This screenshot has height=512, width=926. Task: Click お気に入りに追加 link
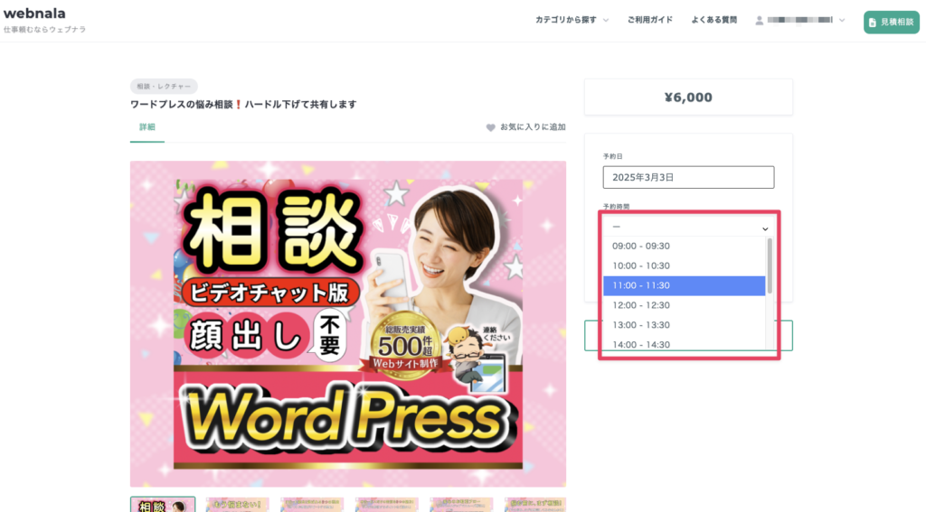point(533,126)
